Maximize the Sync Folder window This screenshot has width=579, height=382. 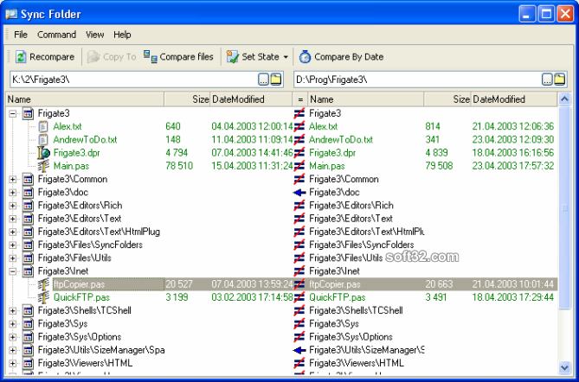[546, 14]
